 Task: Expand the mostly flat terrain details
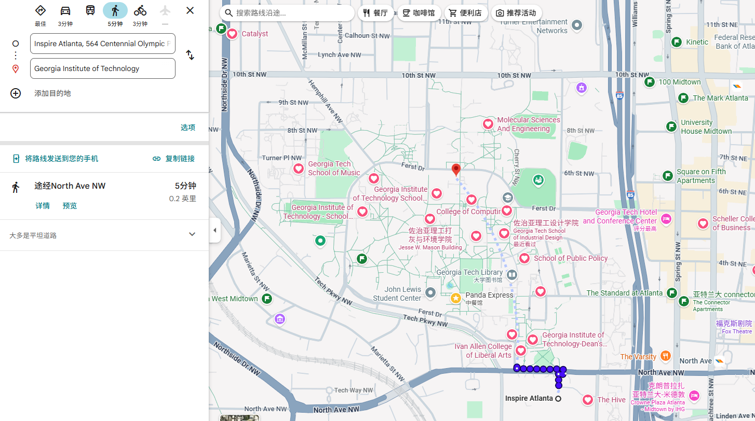click(192, 234)
